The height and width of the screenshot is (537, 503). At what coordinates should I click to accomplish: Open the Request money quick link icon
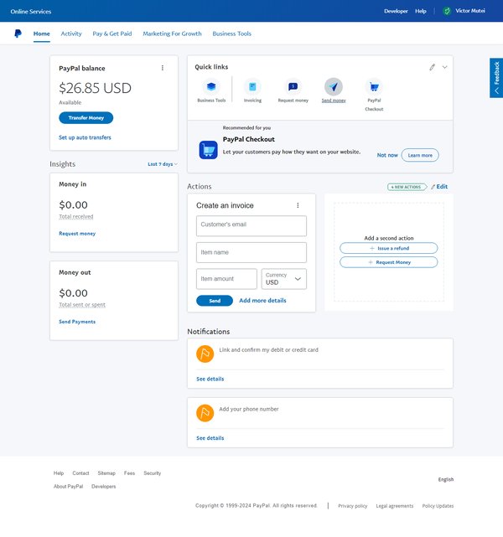293,86
